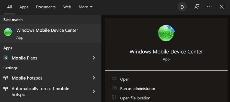
Task: Click the D user account avatar
Action: tap(182, 7)
